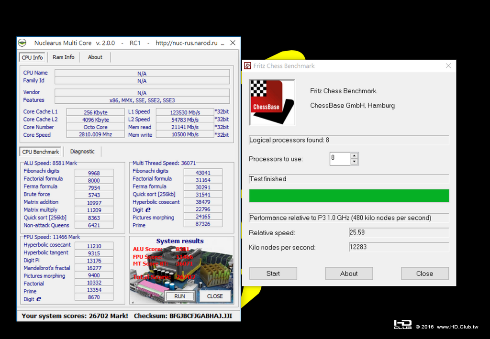Viewport: 490px width, 339px height.
Task: Click L1 Speed value 123530 Mb/s
Action: pyautogui.click(x=185, y=112)
